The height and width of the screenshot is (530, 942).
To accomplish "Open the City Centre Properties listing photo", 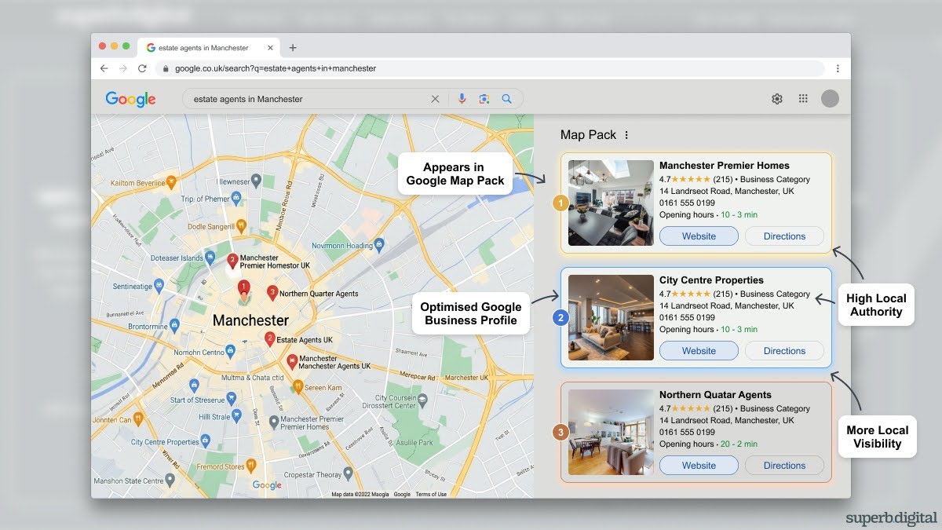I will tap(611, 317).
